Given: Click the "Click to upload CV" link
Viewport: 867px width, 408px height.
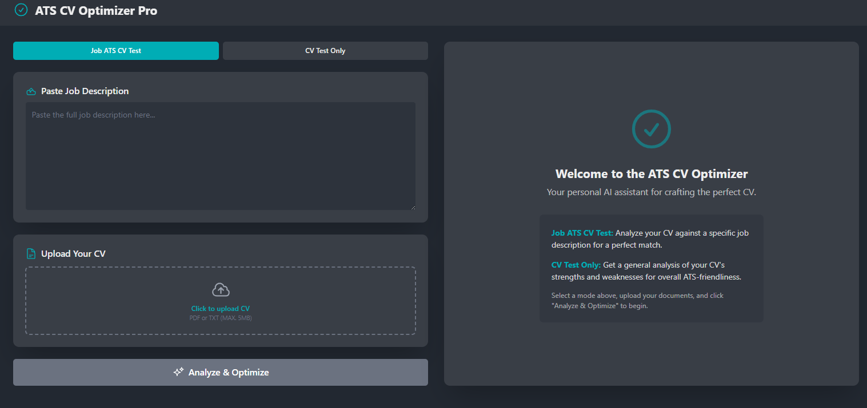Looking at the screenshot, I should pyautogui.click(x=221, y=309).
